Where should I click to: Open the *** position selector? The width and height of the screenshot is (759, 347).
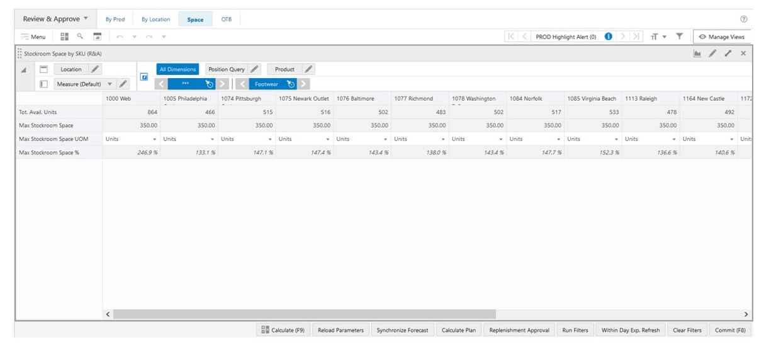point(192,84)
